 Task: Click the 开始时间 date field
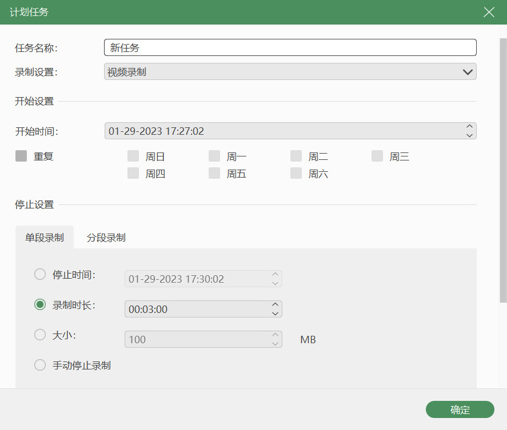coord(290,131)
